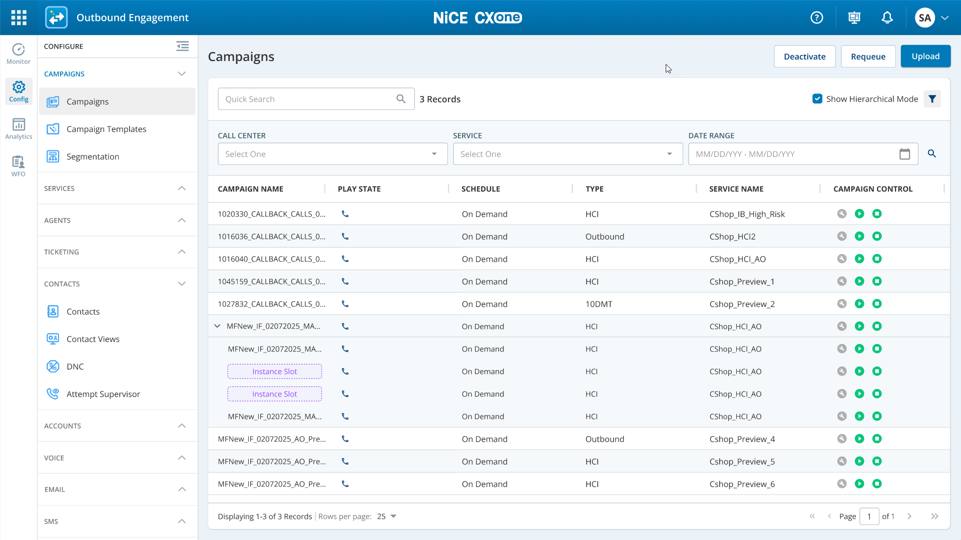
Task: Click the page number input box
Action: pos(869,516)
